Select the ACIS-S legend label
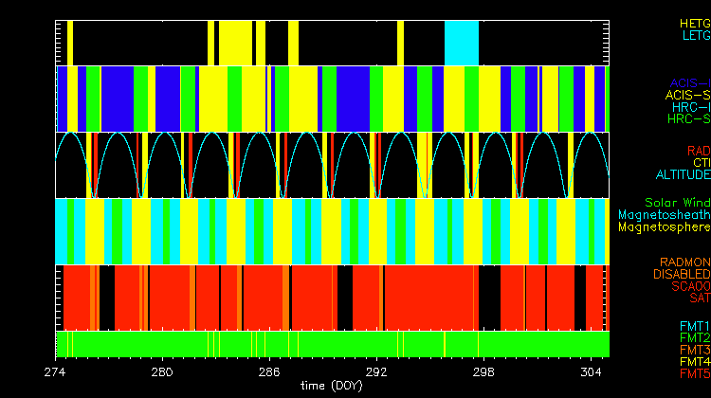This screenshot has height=398, width=711. click(x=687, y=95)
